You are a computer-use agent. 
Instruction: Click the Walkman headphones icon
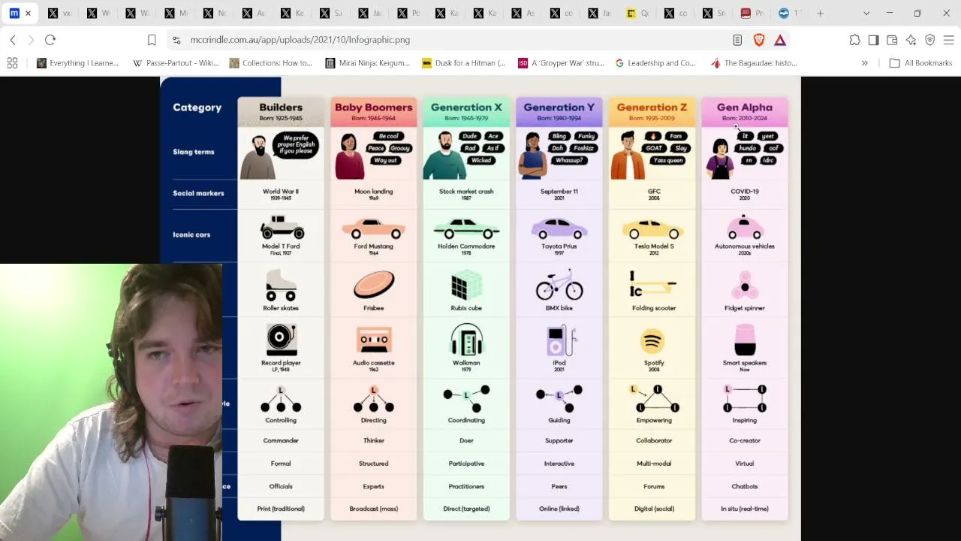point(466,340)
